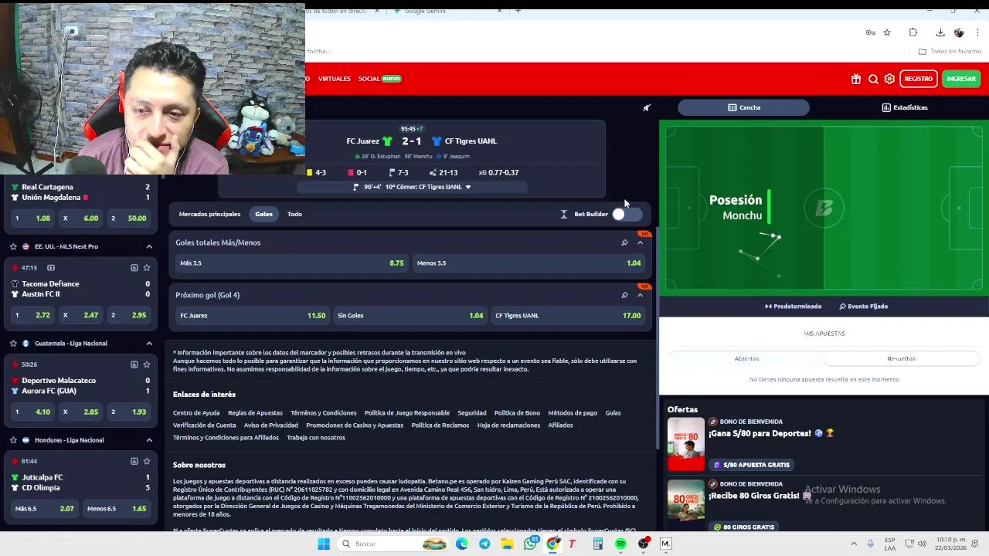Open the gift promotions icon in red header

click(856, 79)
